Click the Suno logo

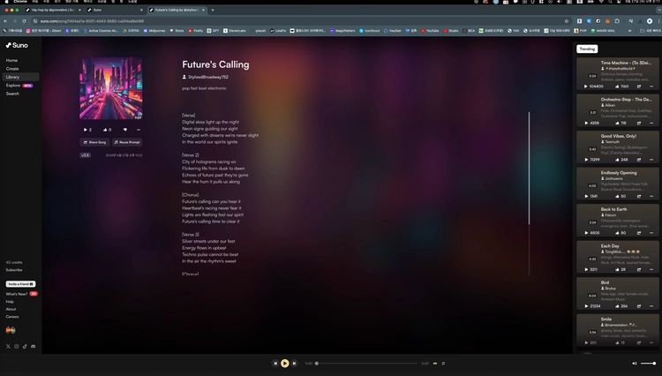click(17, 45)
